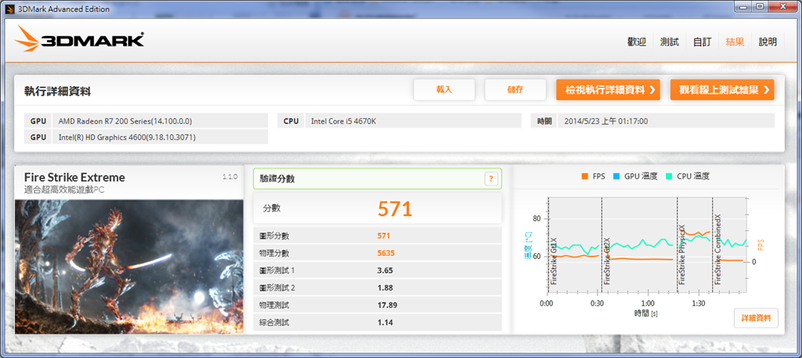The image size is (802, 358).
Task: Click the AMD Radeon R7 200 Series field
Action: pos(160,121)
